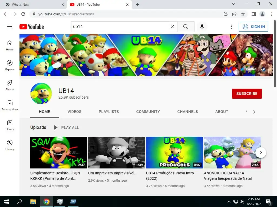Click the Chrome taskbar icon

point(47,202)
